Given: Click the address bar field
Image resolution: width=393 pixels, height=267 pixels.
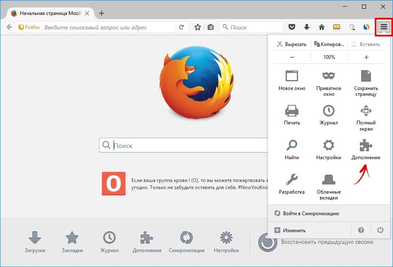Looking at the screenshot, I should (x=109, y=27).
